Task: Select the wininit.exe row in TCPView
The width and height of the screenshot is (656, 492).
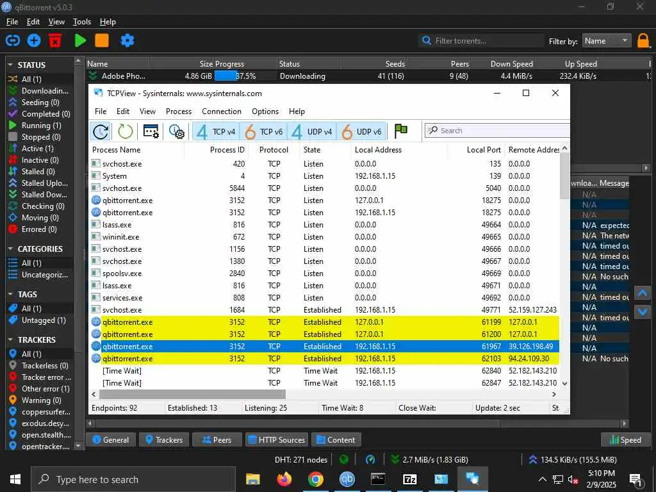Action: pos(324,237)
